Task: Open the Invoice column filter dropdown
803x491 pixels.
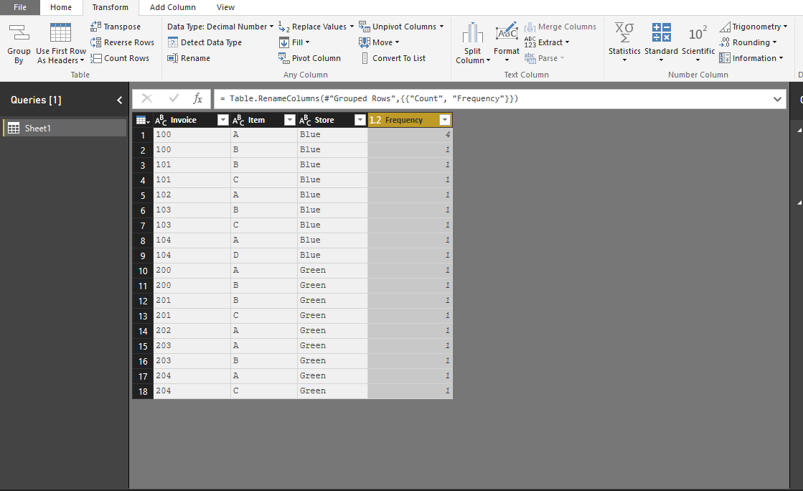Action: click(222, 120)
